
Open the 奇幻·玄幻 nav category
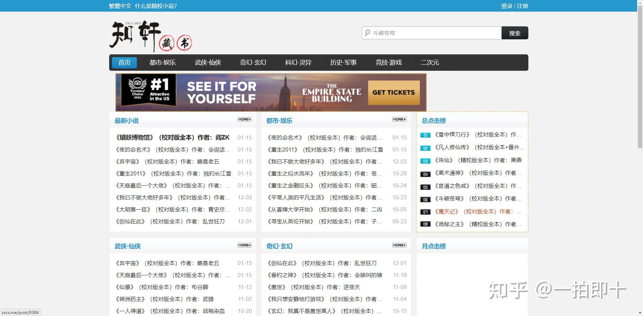[253, 63]
